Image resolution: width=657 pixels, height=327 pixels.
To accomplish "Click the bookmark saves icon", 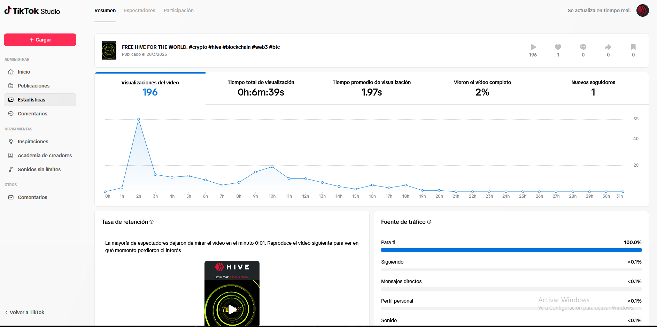I will point(633,47).
